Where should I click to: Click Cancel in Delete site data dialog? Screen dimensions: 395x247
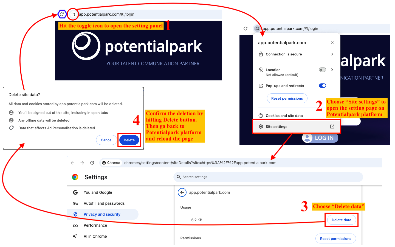coord(106,140)
